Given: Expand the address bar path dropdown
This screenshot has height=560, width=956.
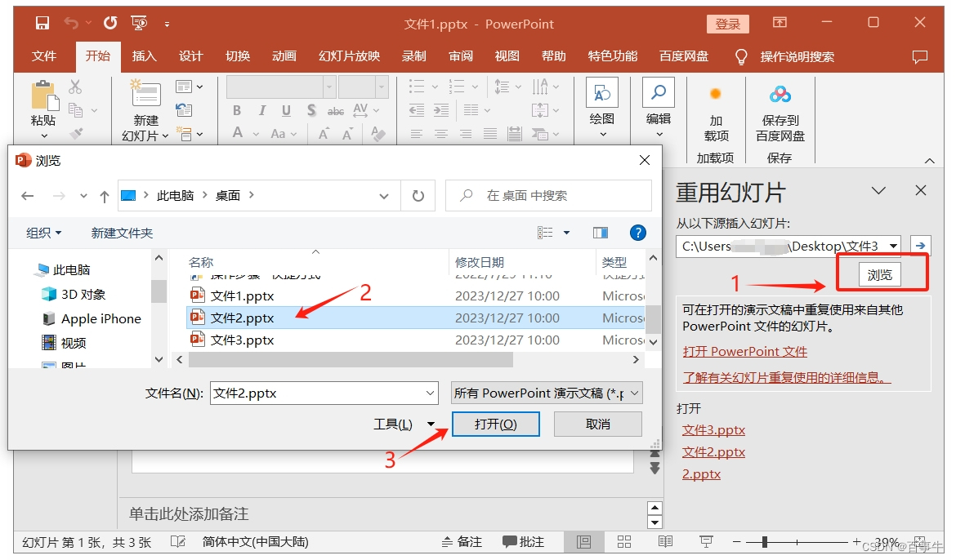Looking at the screenshot, I should [383, 196].
